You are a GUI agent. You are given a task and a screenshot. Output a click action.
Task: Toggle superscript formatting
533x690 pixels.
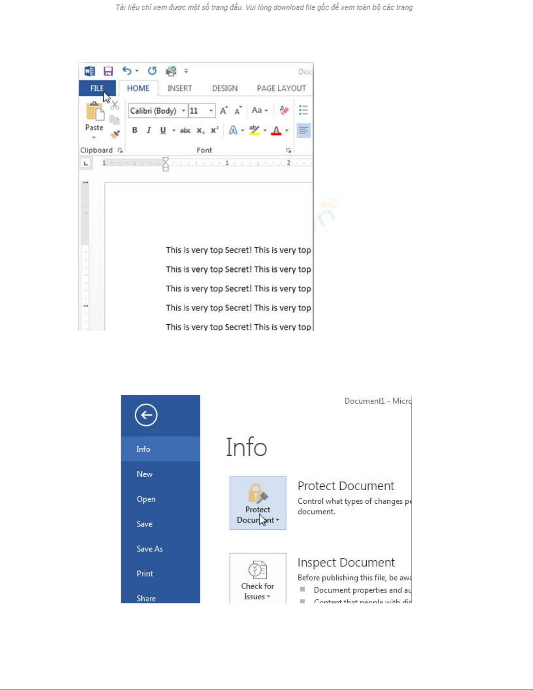tap(215, 130)
